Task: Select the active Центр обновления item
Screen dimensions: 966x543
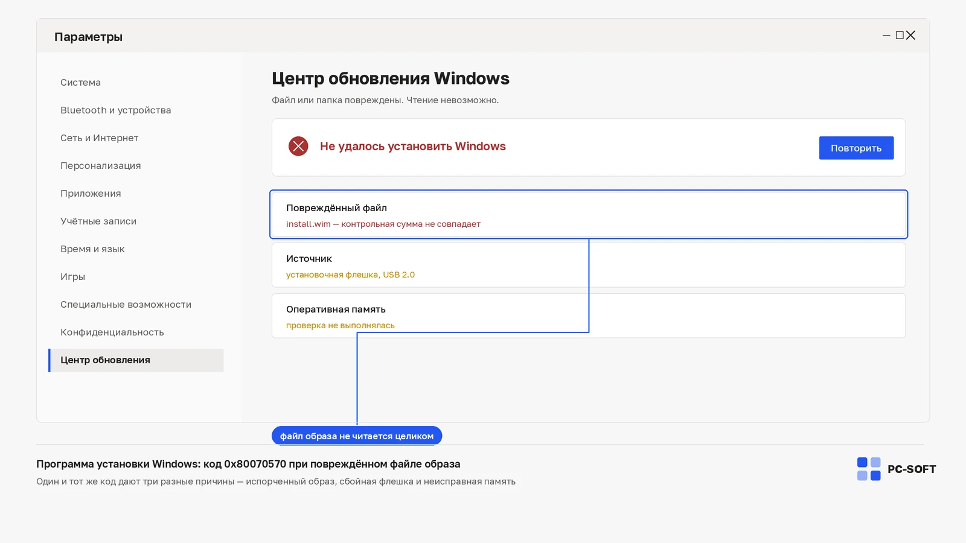Action: click(x=136, y=360)
